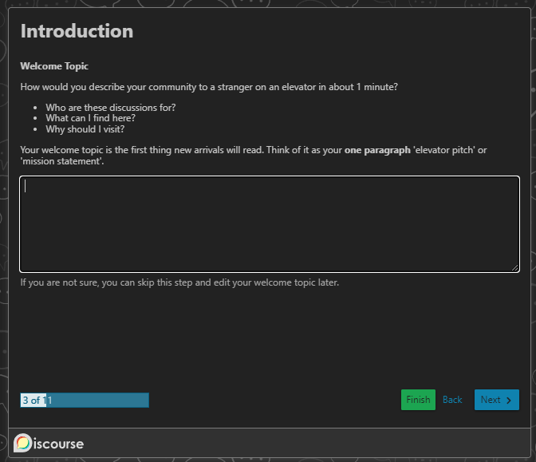Click 'Why should I visit?' bullet
536x462 pixels.
point(85,129)
